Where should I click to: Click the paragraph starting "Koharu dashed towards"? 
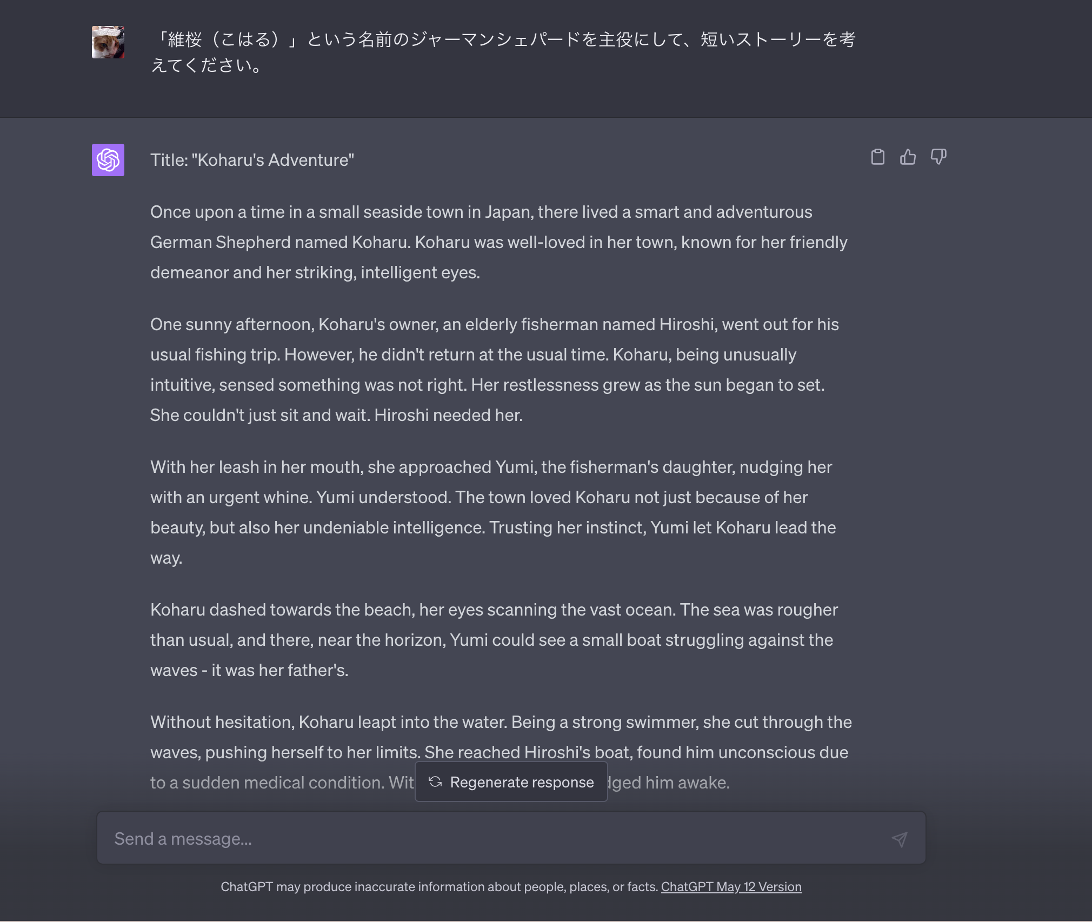(494, 640)
